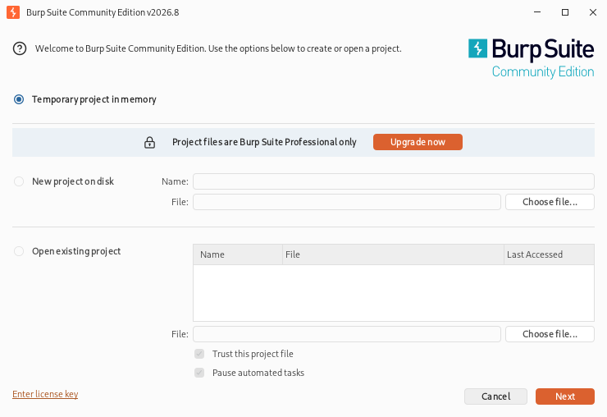
Task: Sort by the Last Accessed column header
Action: (549, 254)
